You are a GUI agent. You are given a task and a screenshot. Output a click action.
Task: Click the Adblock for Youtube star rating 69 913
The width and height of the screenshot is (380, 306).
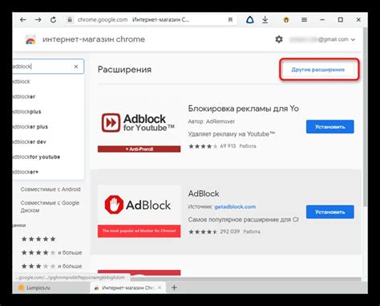click(212, 146)
